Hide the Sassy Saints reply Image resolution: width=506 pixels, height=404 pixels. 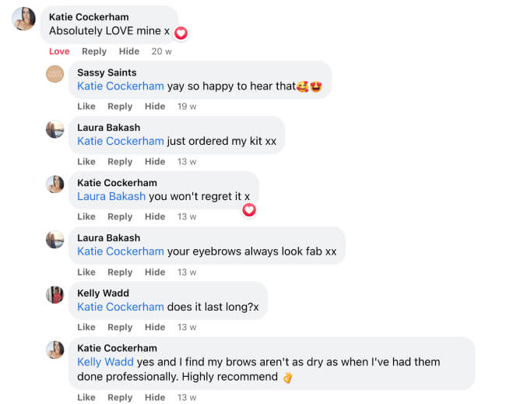pyautogui.click(x=155, y=107)
